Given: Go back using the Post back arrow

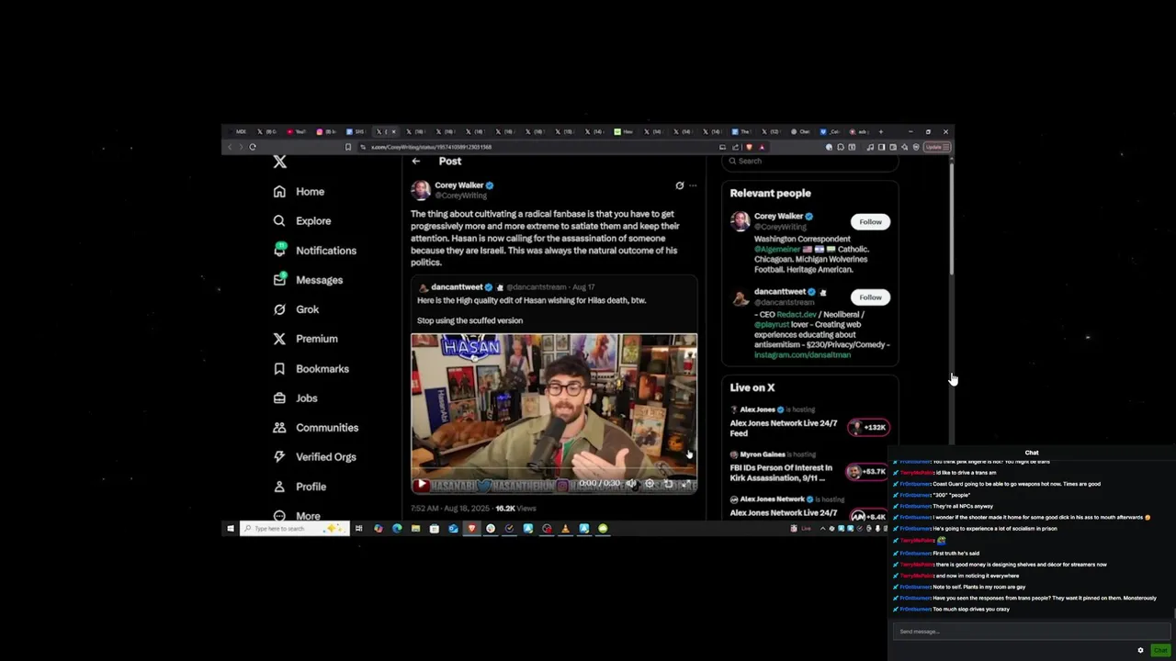Looking at the screenshot, I should (x=416, y=162).
